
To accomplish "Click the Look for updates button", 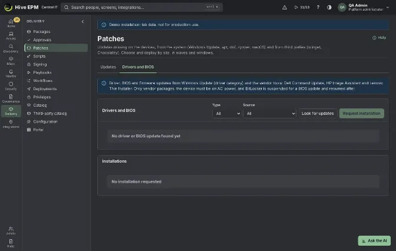I will [318, 113].
